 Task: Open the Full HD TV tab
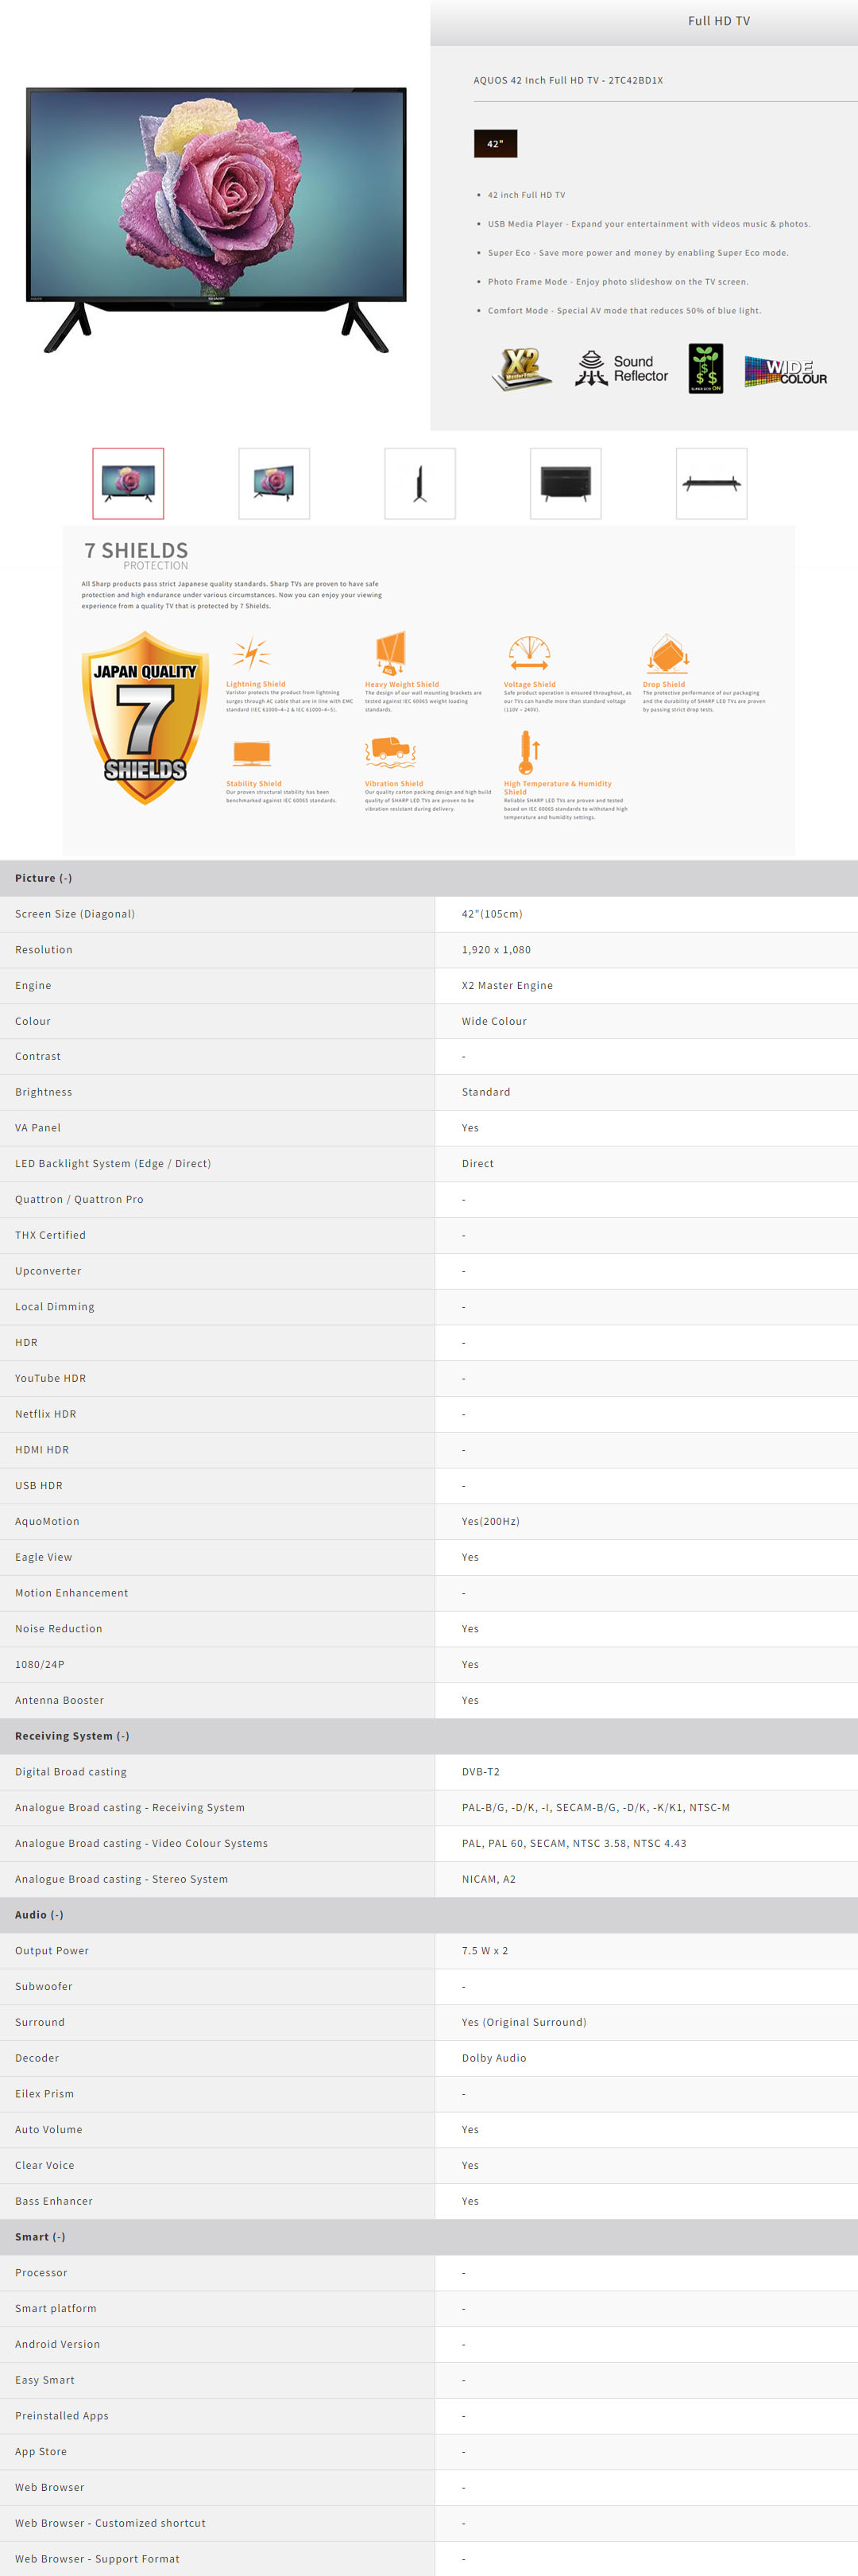[x=718, y=21]
